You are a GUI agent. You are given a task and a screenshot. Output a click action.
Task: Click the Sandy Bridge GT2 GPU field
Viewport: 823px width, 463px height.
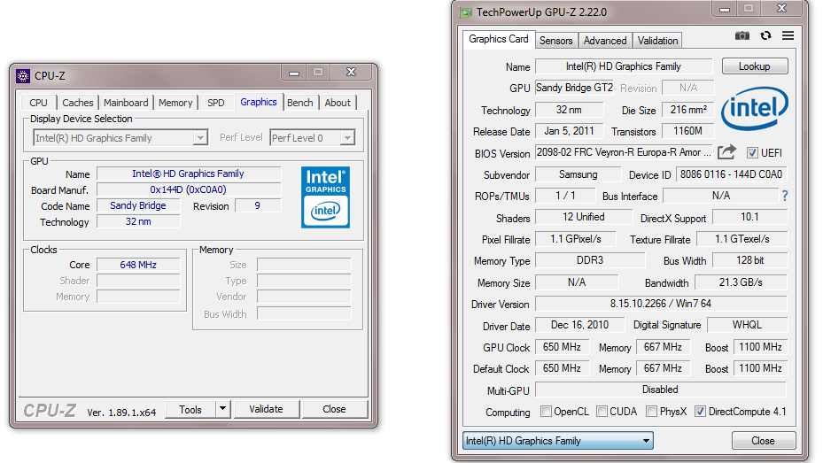(574, 88)
